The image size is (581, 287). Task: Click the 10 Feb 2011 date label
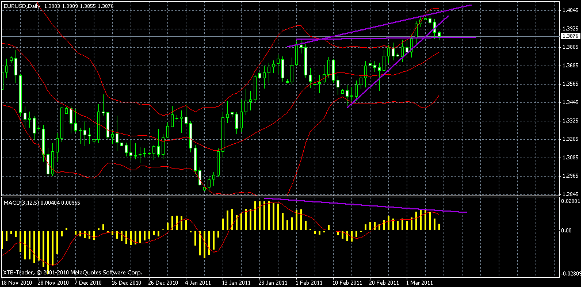click(347, 283)
